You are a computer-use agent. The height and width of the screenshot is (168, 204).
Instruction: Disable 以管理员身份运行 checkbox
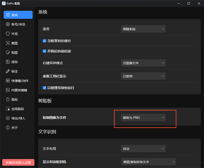[45, 88]
